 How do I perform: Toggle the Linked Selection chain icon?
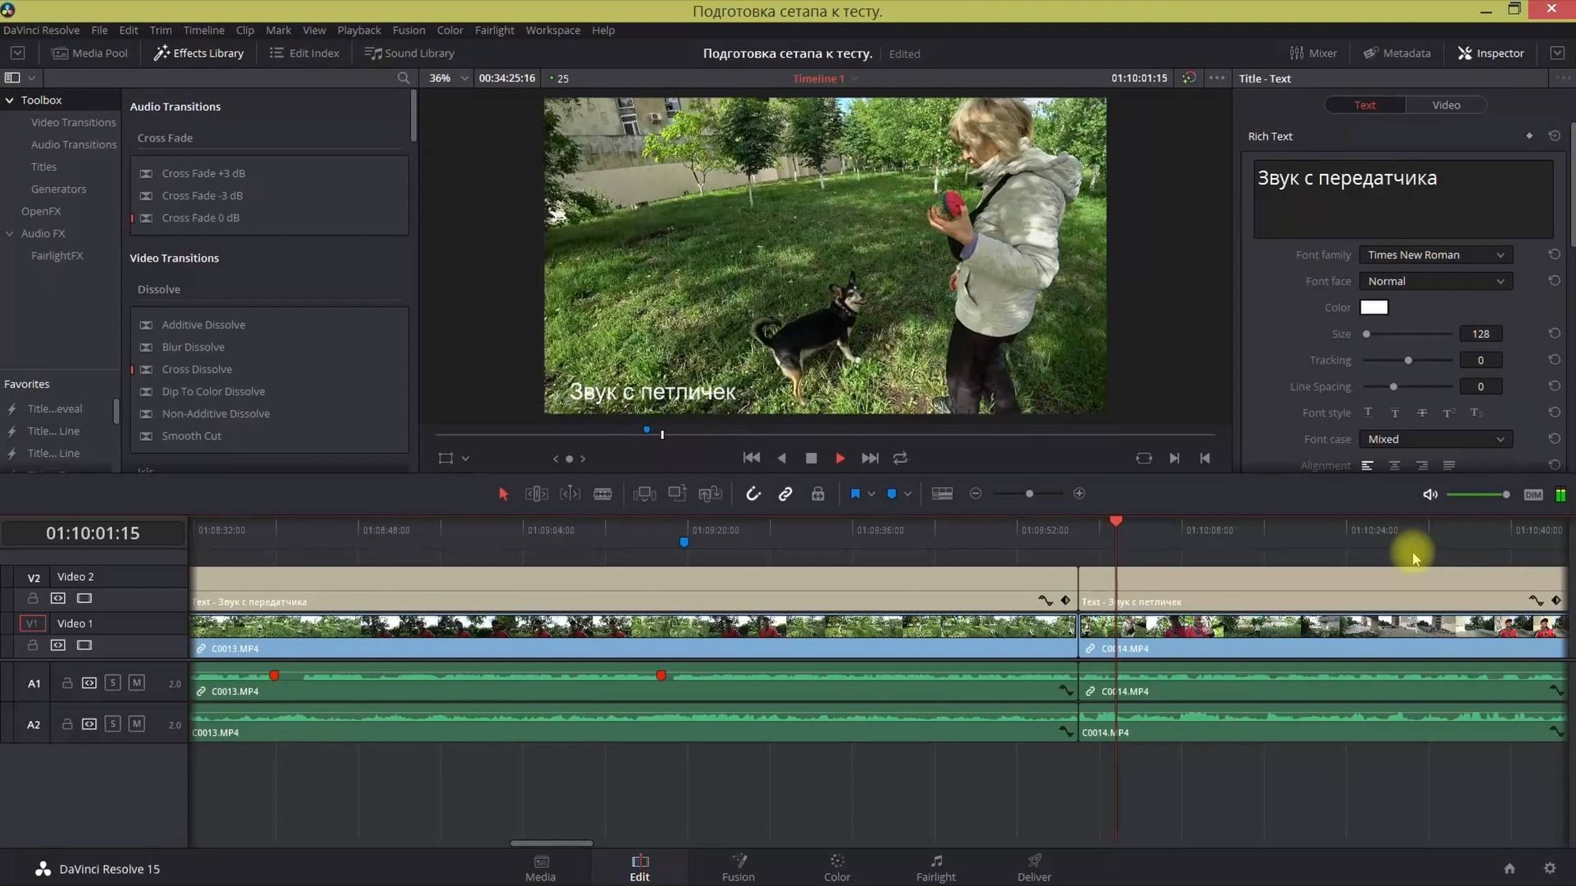click(785, 494)
